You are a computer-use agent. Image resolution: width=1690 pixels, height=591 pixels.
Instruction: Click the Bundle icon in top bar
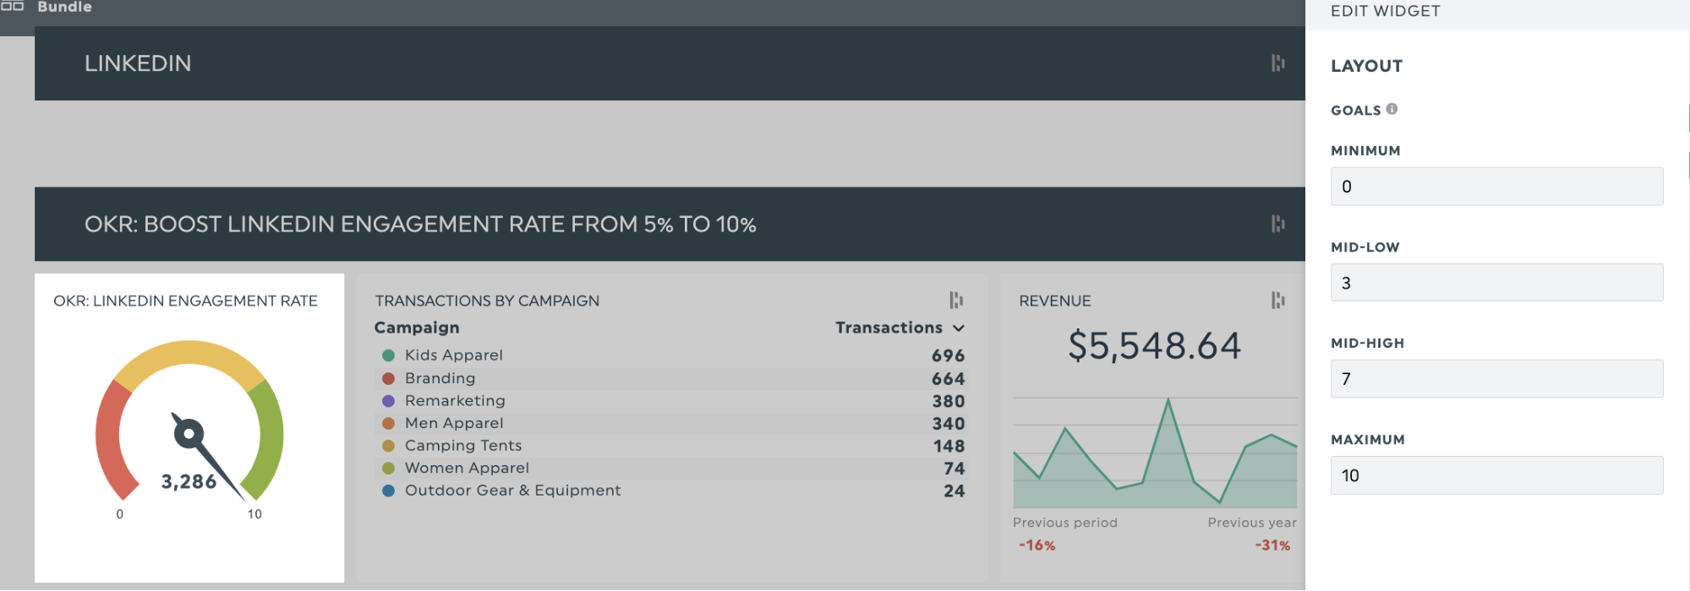pos(13,6)
